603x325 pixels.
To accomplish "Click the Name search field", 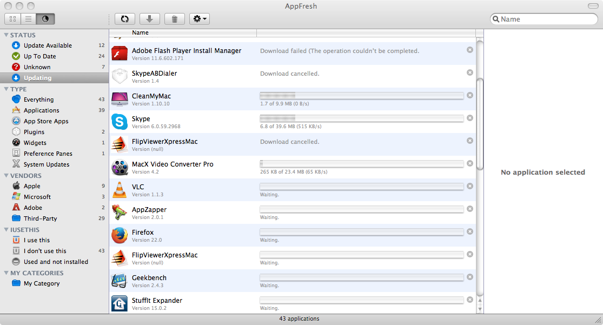I will click(547, 19).
